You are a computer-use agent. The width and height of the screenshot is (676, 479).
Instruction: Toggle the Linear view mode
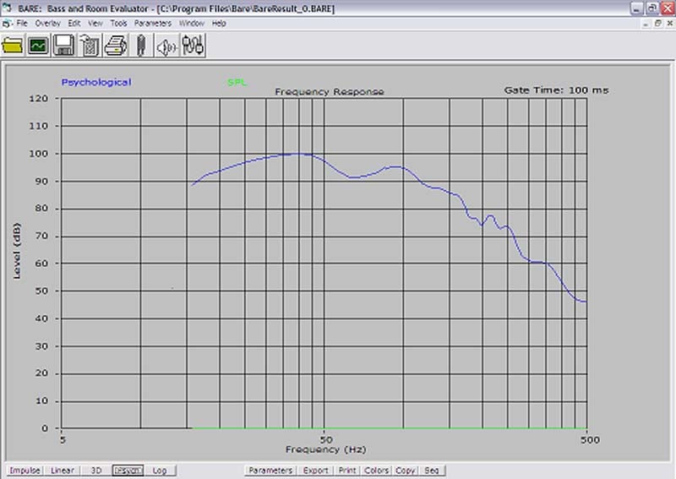(x=63, y=471)
